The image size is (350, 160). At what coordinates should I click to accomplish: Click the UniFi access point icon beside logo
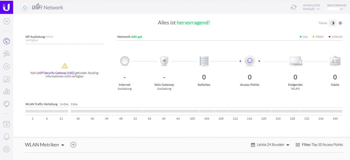25,8
